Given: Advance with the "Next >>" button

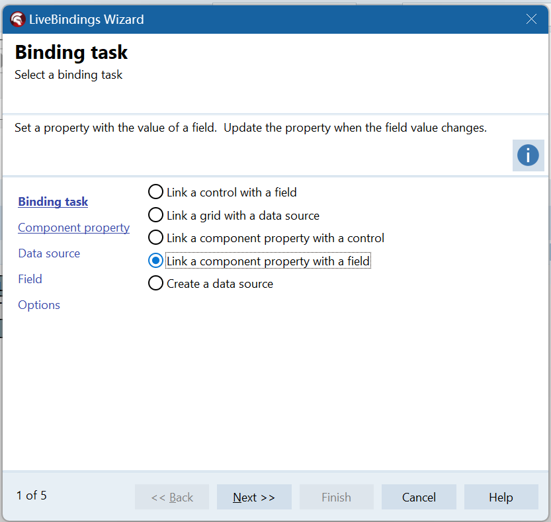Looking at the screenshot, I should click(254, 497).
